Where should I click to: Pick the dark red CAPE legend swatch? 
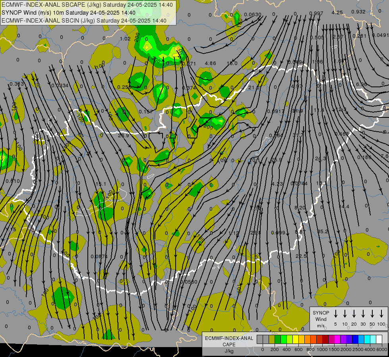[325, 339]
